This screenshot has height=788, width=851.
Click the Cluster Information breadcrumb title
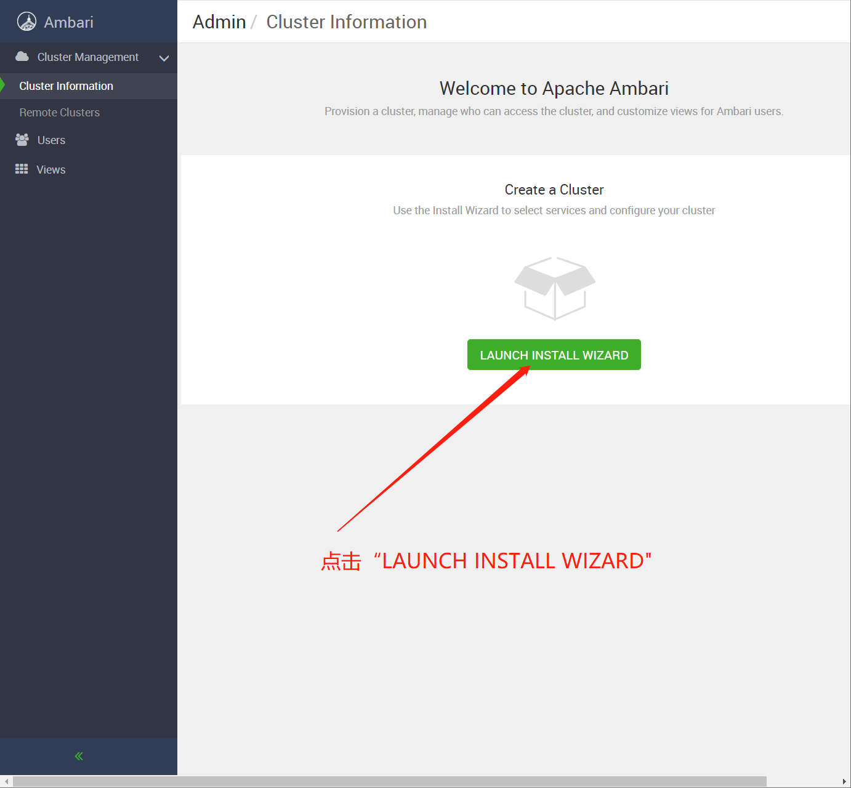pos(347,22)
